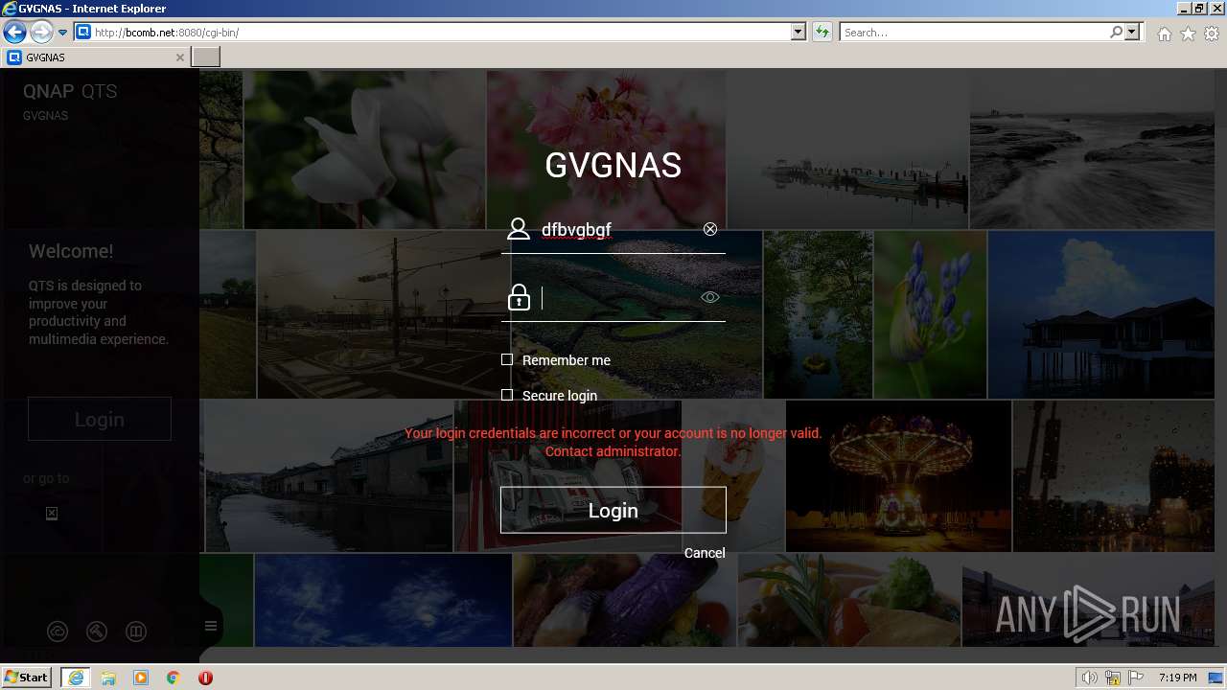Screen dimensions: 1227x690
Task: Click the centered Login button
Action: click(x=613, y=510)
